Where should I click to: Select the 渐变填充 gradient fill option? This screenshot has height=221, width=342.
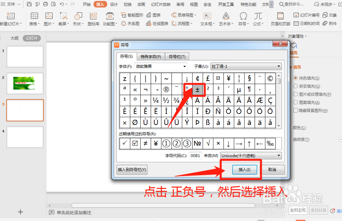tap(306, 86)
